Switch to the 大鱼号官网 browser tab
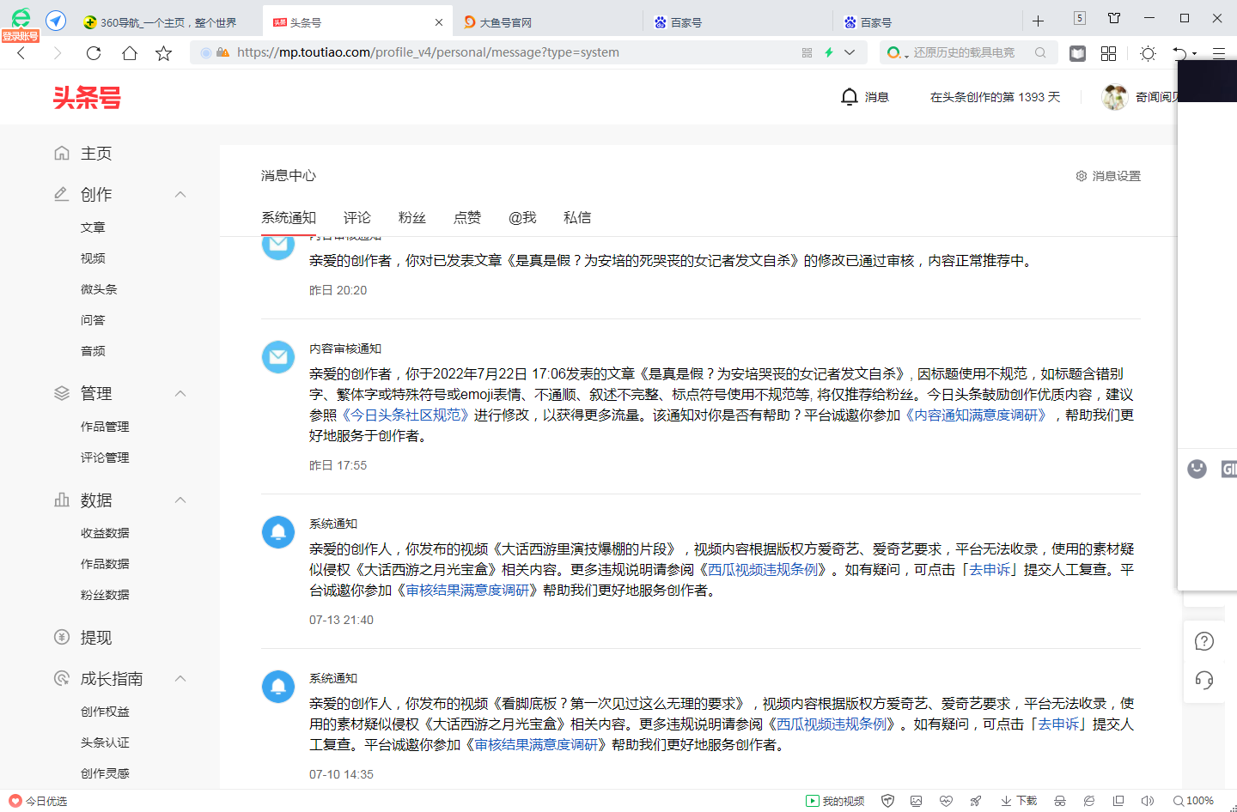Image resolution: width=1237 pixels, height=812 pixels. click(x=548, y=22)
